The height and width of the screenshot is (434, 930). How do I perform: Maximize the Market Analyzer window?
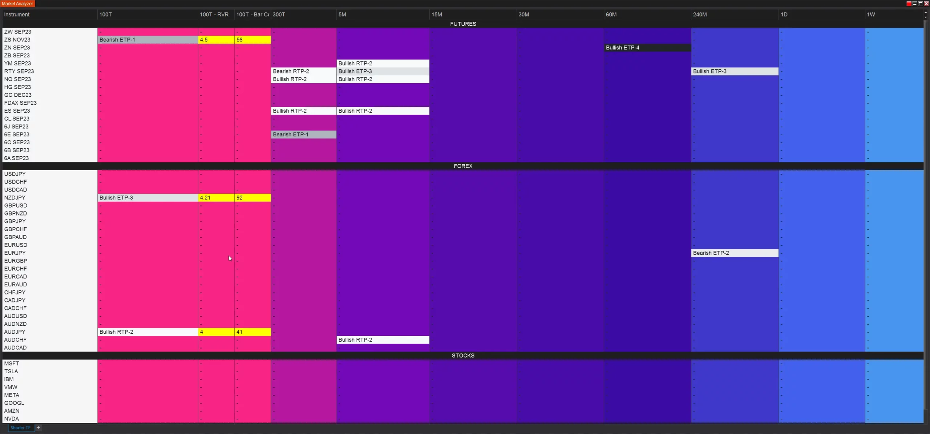coord(920,4)
